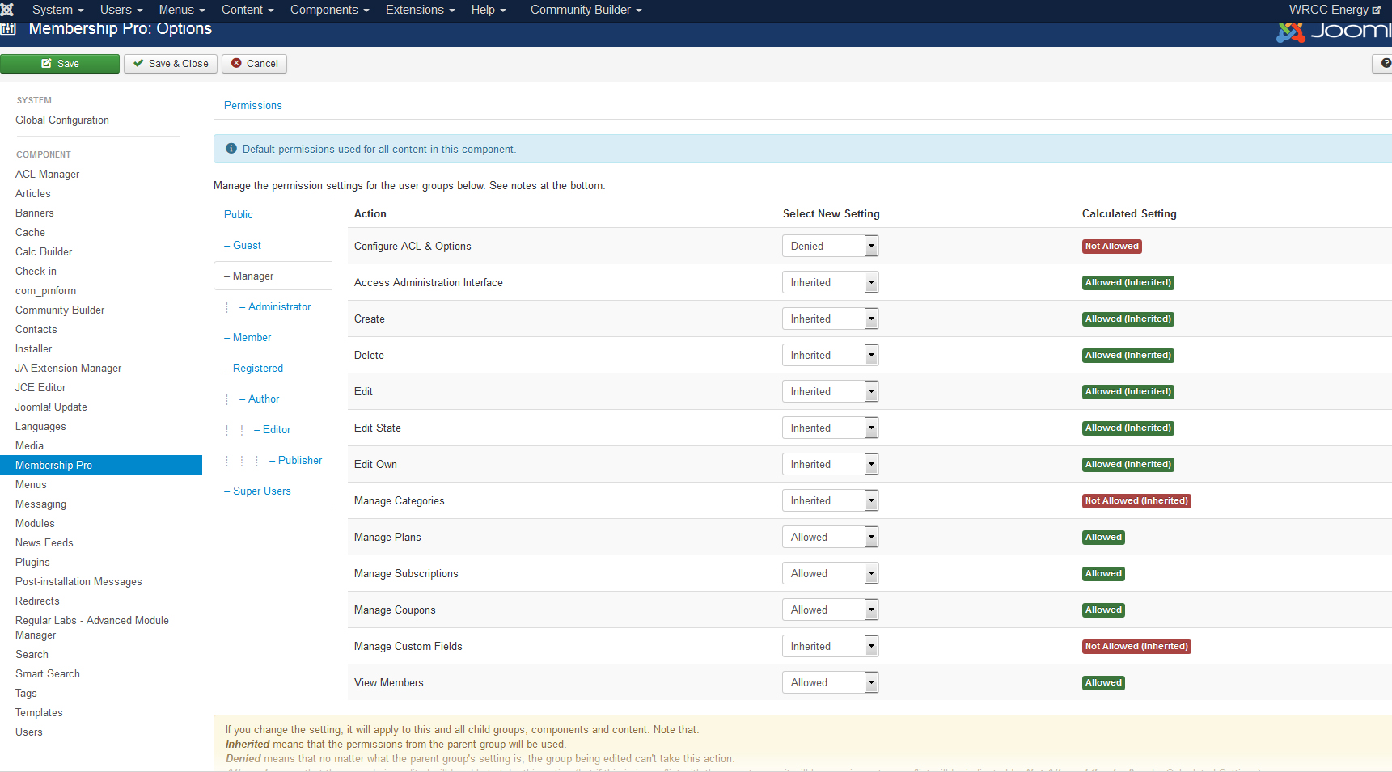
Task: Click the info icon in the permissions notice
Action: point(231,149)
